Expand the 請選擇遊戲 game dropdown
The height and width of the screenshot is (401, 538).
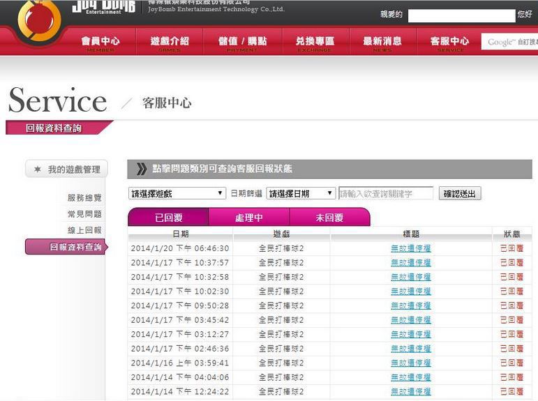coord(177,194)
